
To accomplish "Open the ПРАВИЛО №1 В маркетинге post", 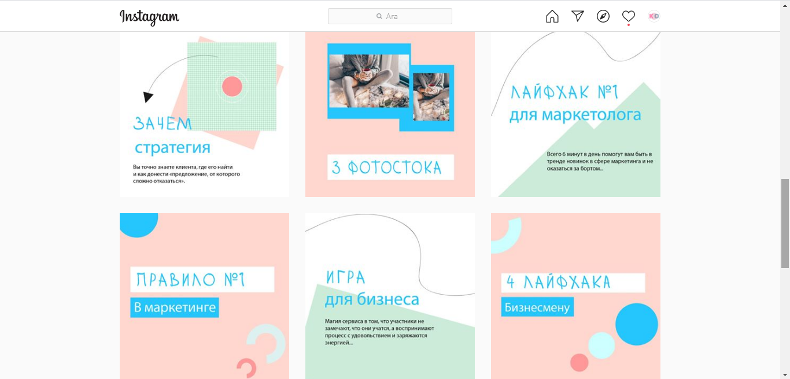I will (x=204, y=296).
